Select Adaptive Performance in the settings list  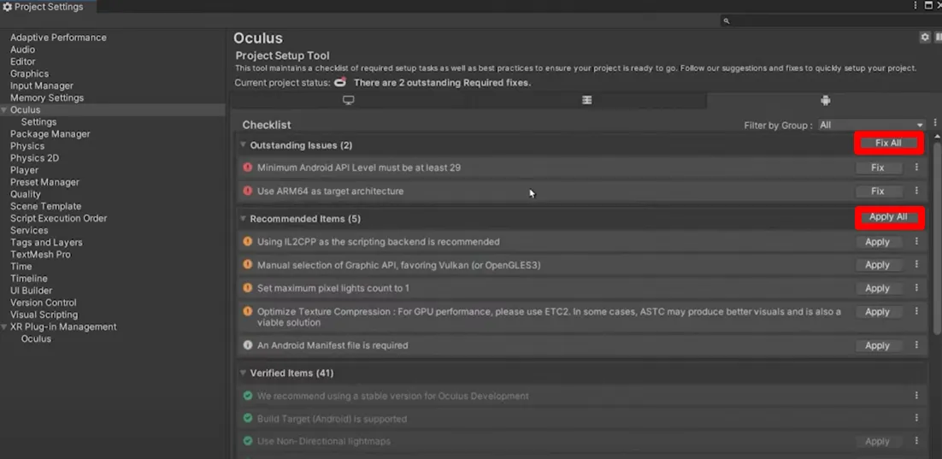click(x=58, y=38)
